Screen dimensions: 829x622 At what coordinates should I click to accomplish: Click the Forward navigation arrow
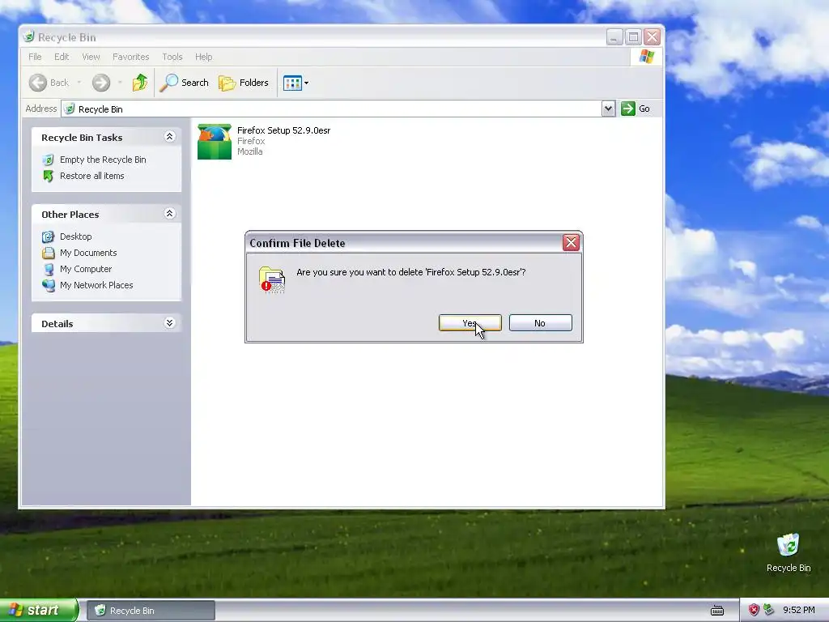(101, 83)
